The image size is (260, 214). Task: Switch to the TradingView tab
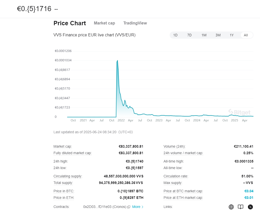[135, 23]
